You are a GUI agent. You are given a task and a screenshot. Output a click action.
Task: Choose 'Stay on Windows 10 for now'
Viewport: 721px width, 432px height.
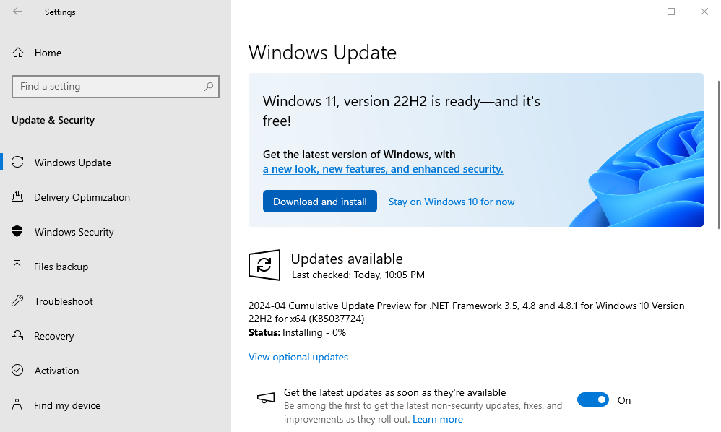coord(451,201)
